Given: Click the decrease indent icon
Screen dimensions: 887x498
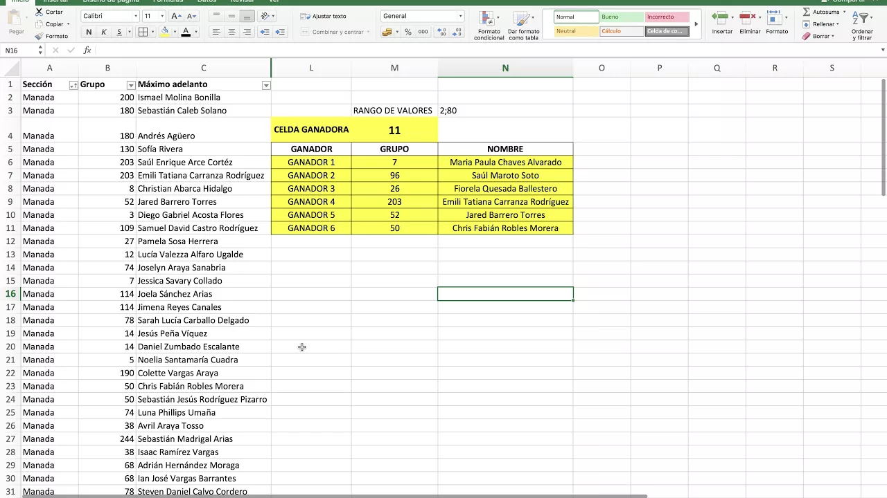Looking at the screenshot, I should point(265,32).
